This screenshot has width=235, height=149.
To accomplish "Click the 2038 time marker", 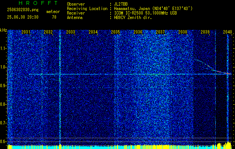I will click(x=183, y=32).
